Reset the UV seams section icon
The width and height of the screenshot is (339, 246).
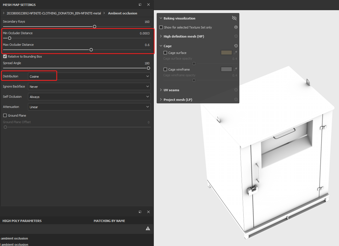pos(236,90)
